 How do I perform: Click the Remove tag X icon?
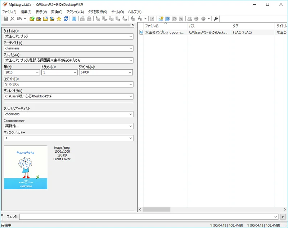(x=12, y=19)
